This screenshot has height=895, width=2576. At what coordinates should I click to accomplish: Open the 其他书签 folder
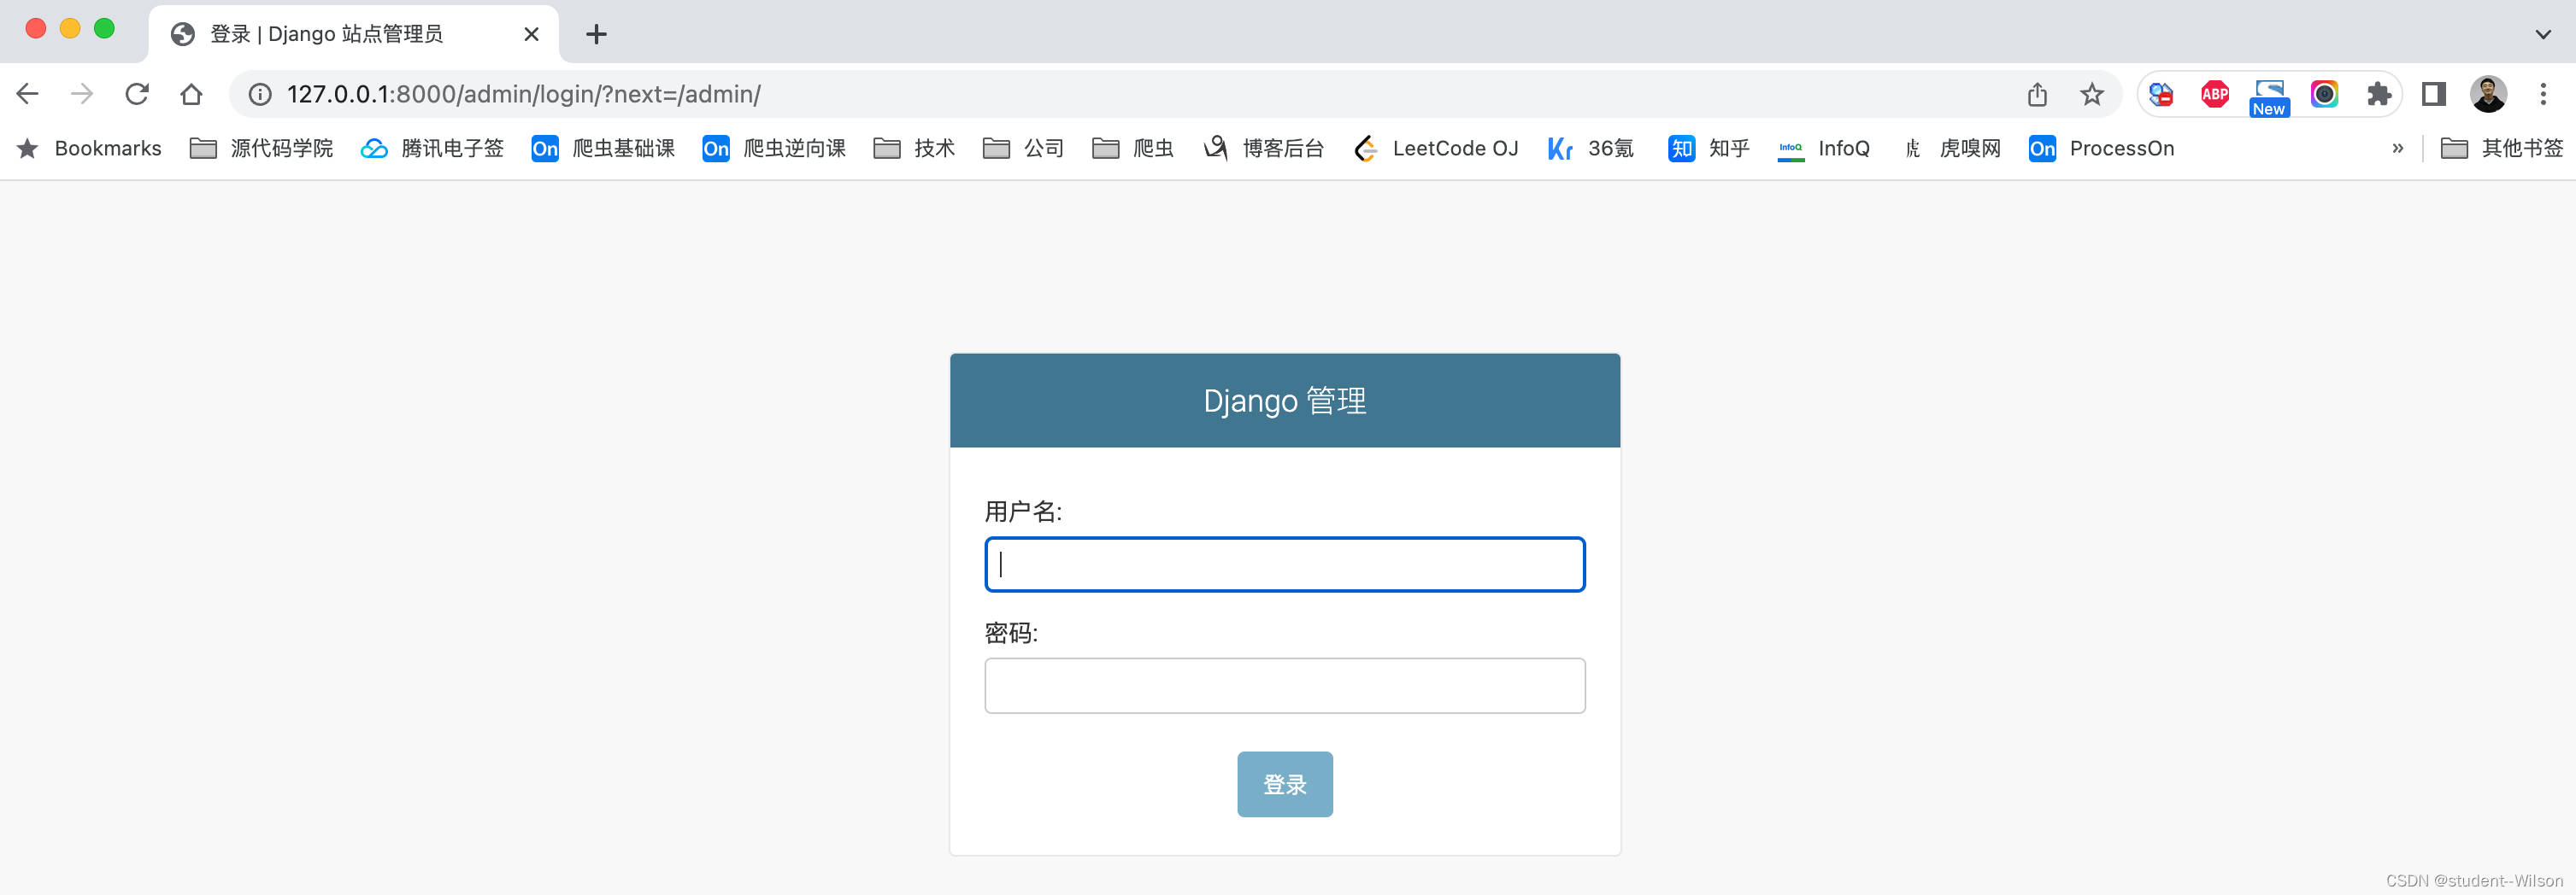[2501, 149]
